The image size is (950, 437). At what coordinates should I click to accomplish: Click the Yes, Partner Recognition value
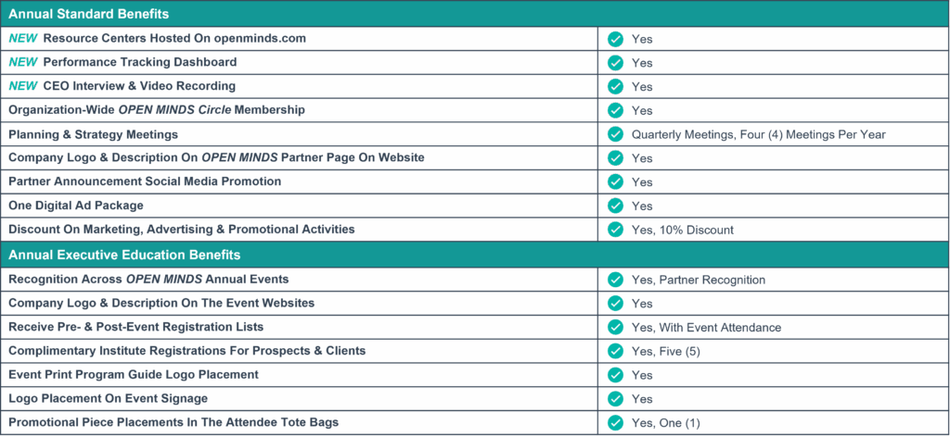[699, 281]
